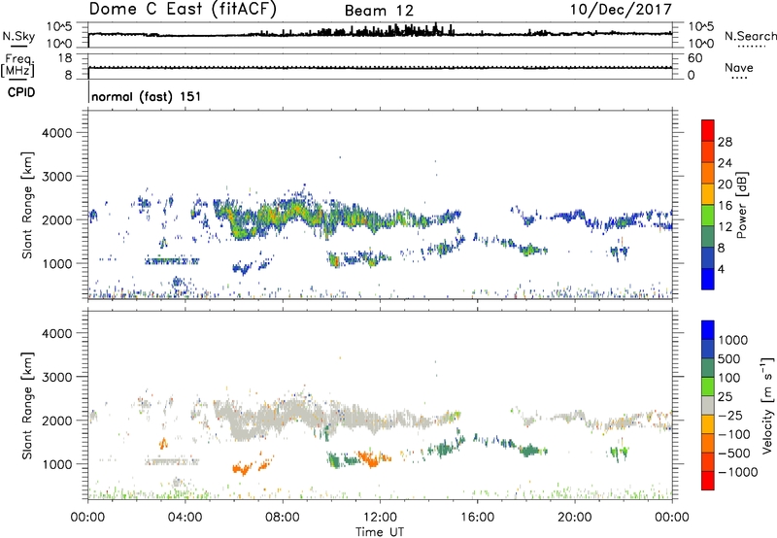Click the power colorbar tick '16'
The height and width of the screenshot is (538, 777).
725,206
